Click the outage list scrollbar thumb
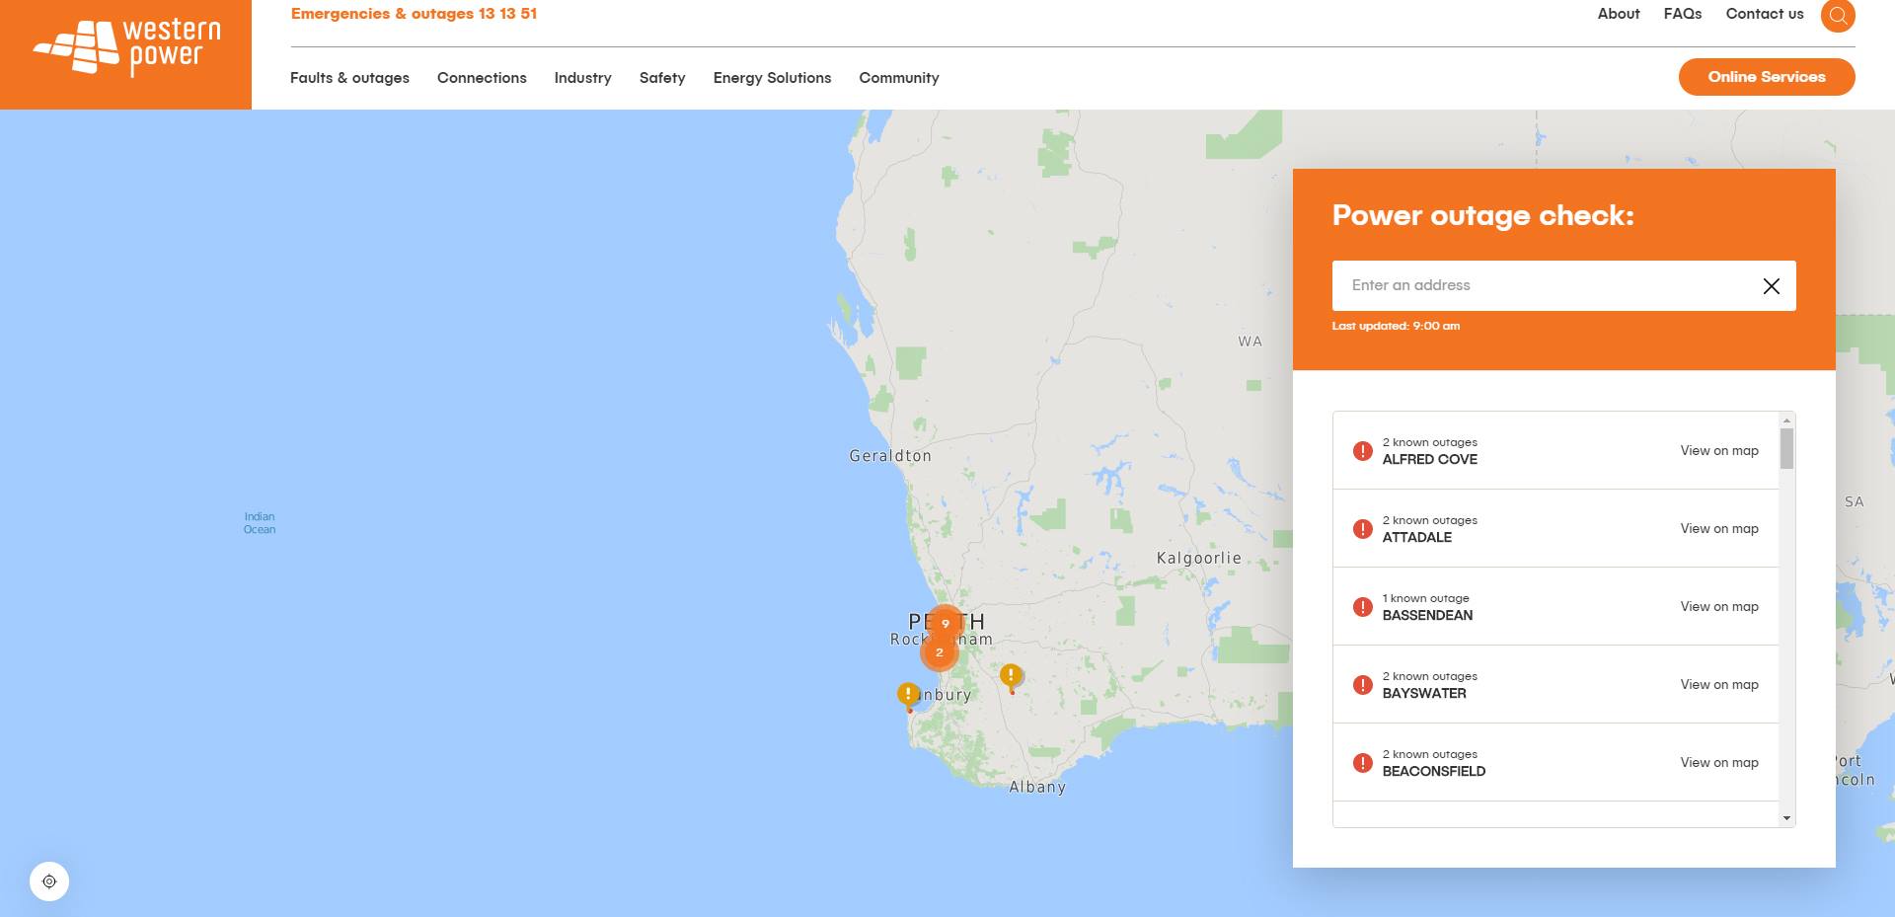Image resolution: width=1895 pixels, height=917 pixels. pyautogui.click(x=1786, y=449)
